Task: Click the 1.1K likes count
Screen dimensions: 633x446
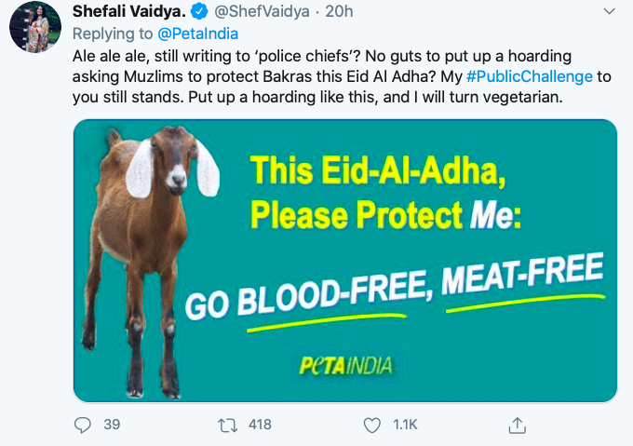Action: (x=405, y=425)
